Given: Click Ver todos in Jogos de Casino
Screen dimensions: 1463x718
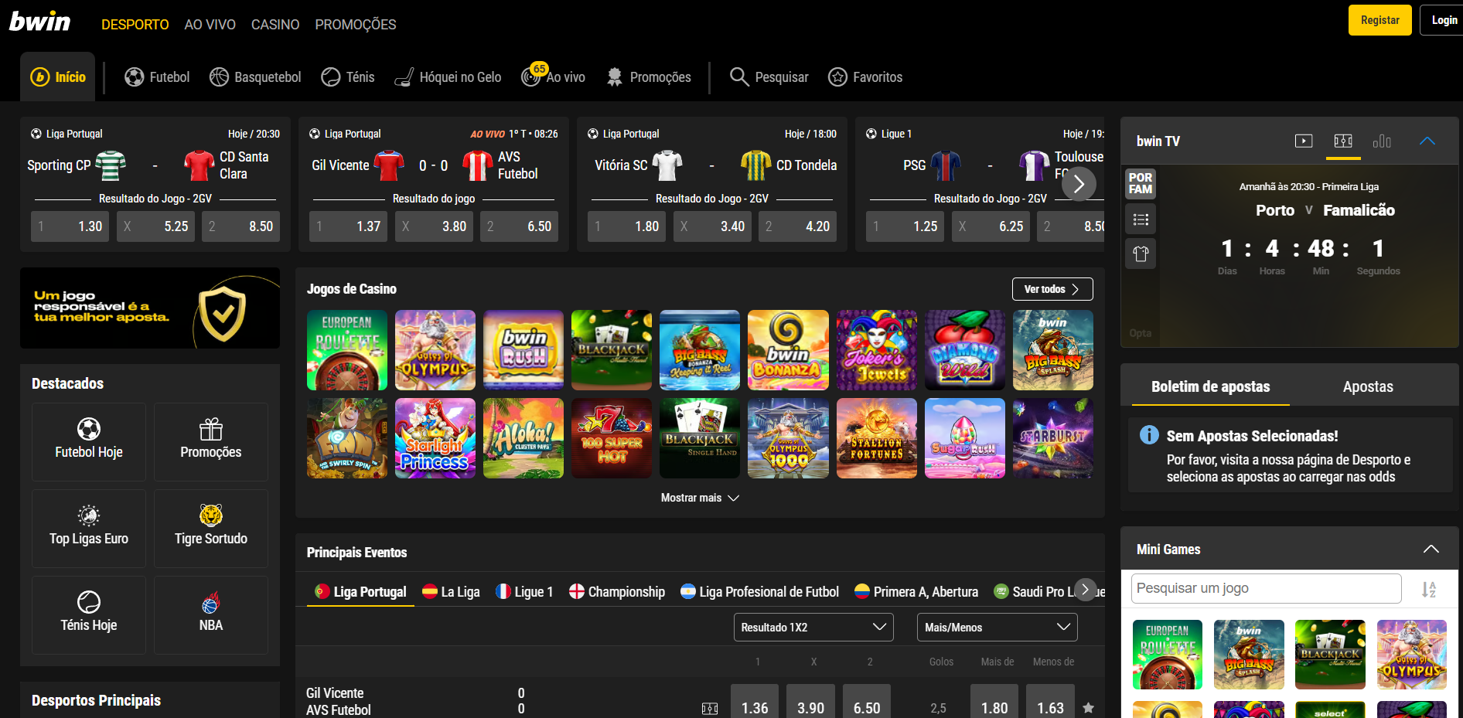Looking at the screenshot, I should 1052,289.
